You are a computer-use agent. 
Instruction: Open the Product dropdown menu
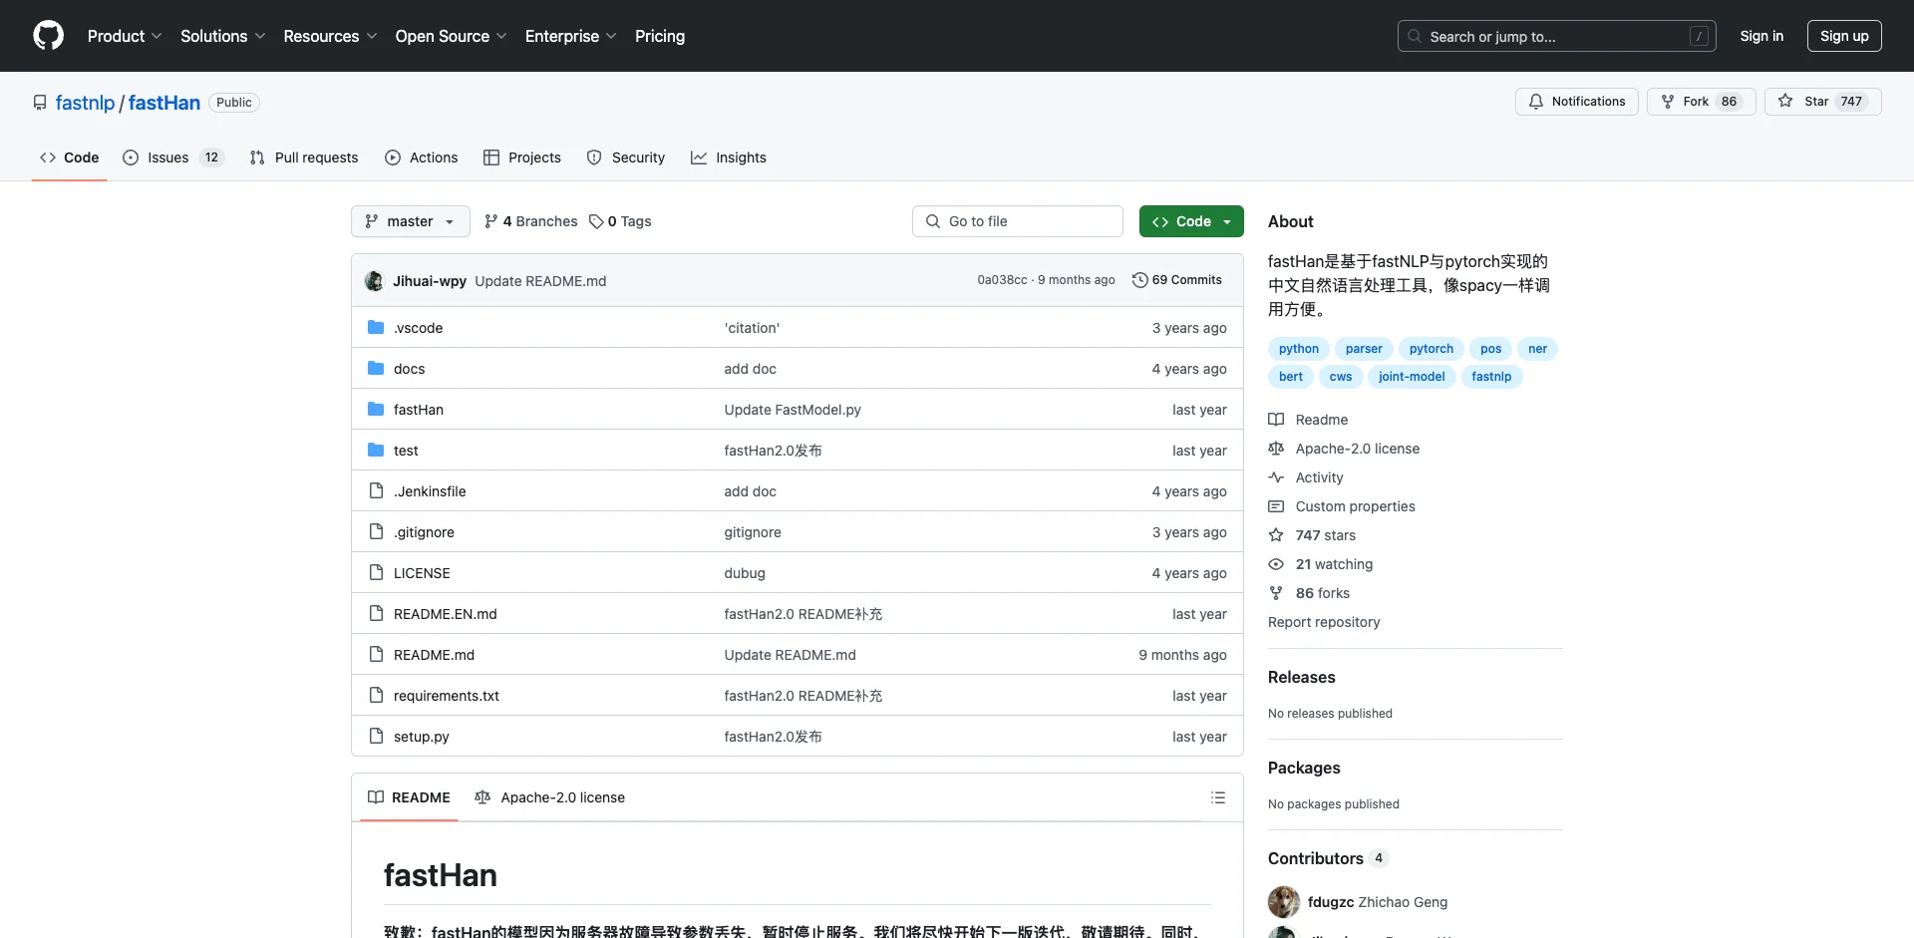pyautogui.click(x=125, y=36)
